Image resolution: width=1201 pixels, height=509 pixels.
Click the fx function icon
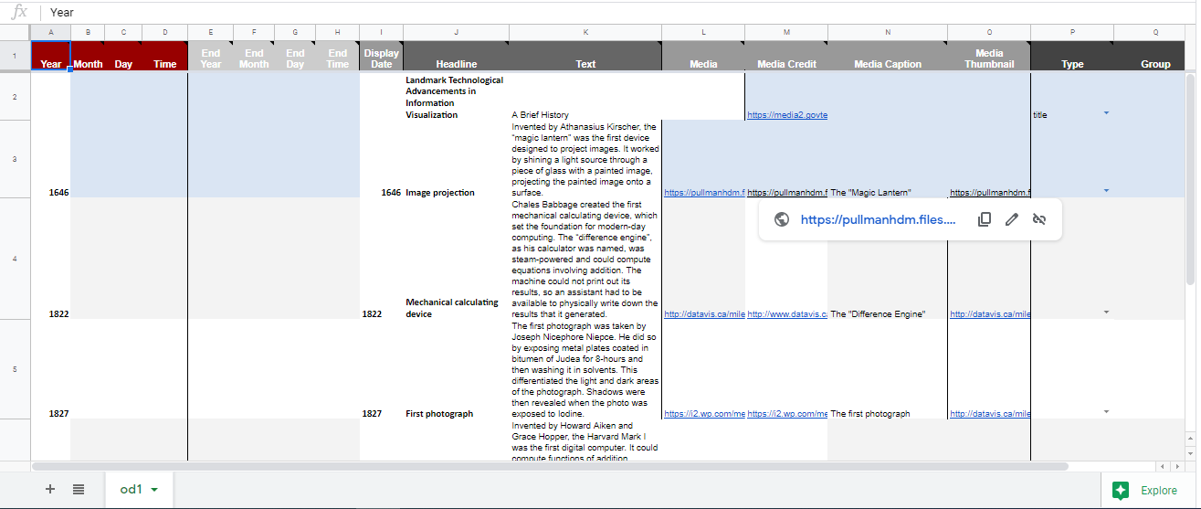tap(19, 12)
